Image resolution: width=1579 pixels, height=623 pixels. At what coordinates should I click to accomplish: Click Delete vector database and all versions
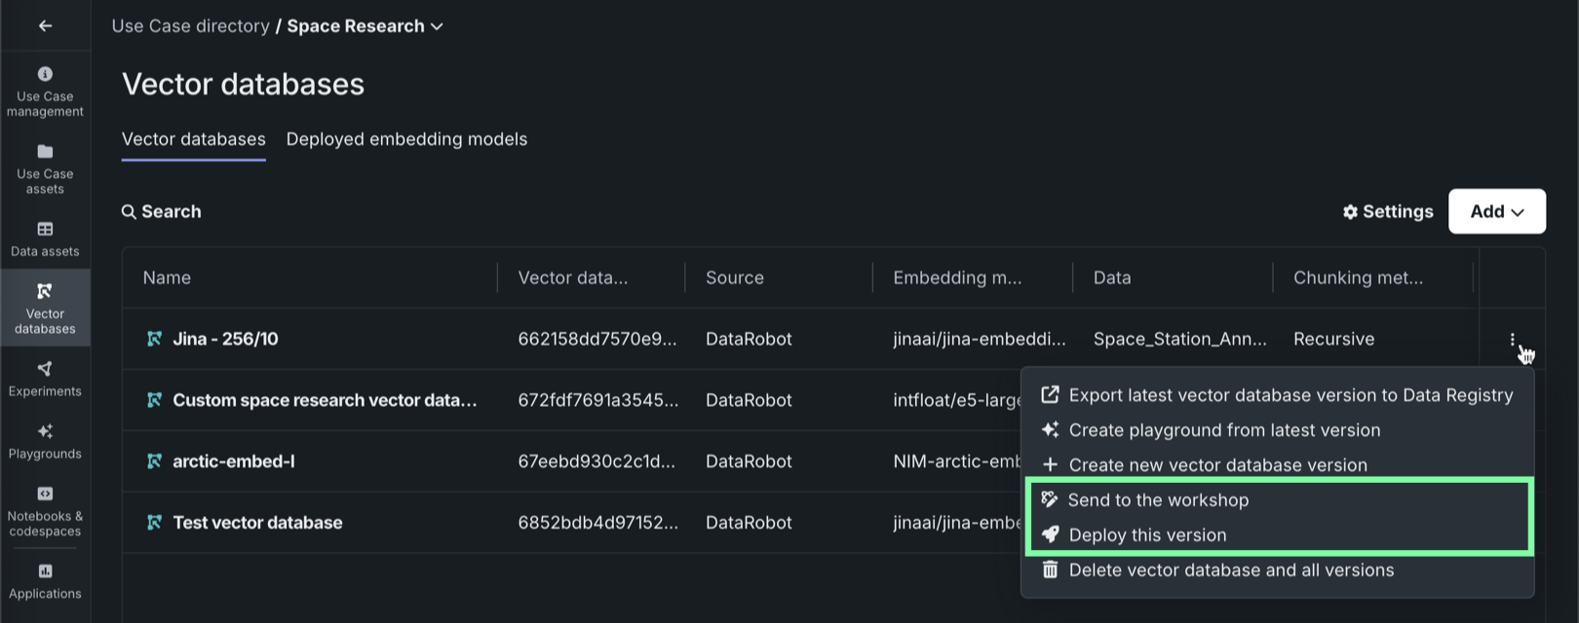(1230, 570)
